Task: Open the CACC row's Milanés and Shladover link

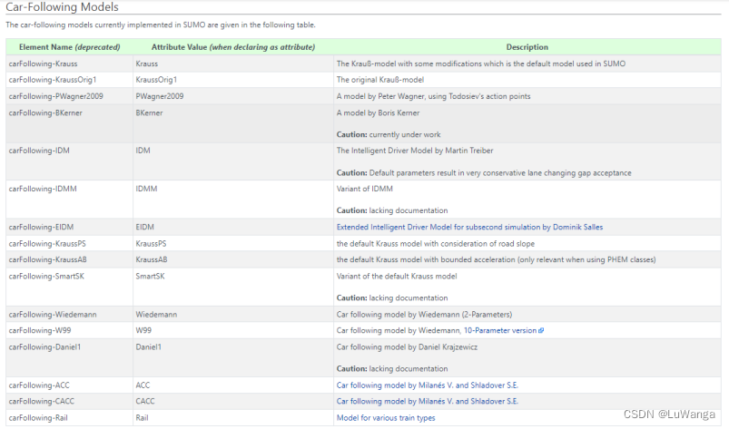Action: click(x=427, y=401)
